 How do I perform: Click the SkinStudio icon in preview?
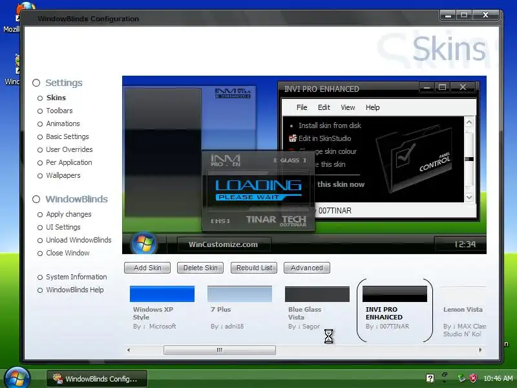click(x=293, y=138)
